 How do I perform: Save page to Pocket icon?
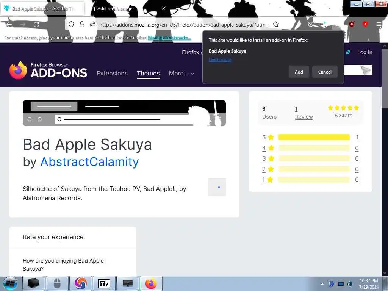[x=311, y=24]
